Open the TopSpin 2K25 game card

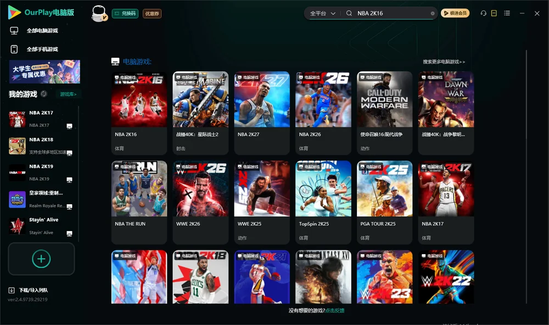click(323, 203)
